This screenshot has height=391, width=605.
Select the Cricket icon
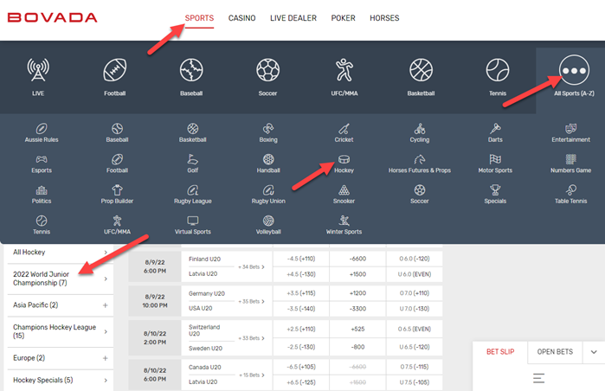click(344, 132)
